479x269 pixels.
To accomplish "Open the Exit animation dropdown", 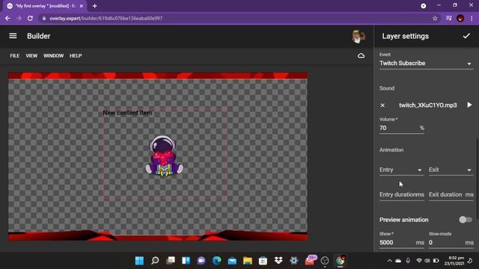I will [x=451, y=170].
